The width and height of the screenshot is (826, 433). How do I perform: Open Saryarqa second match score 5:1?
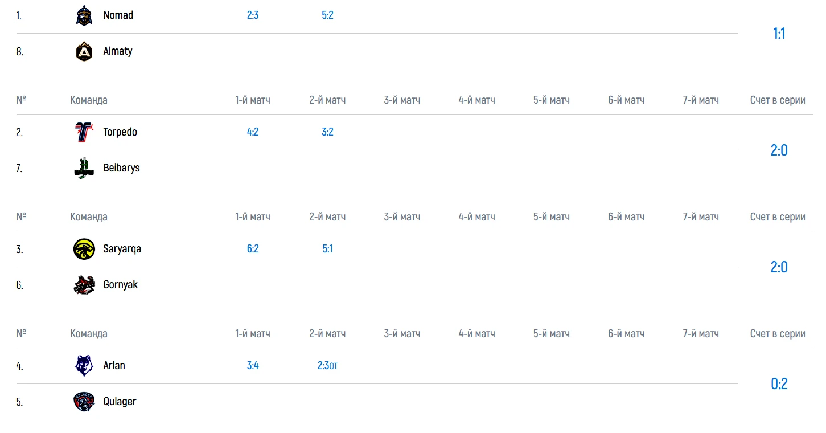coord(327,249)
